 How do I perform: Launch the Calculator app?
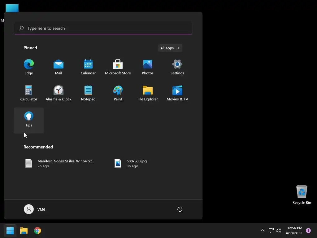point(29,93)
